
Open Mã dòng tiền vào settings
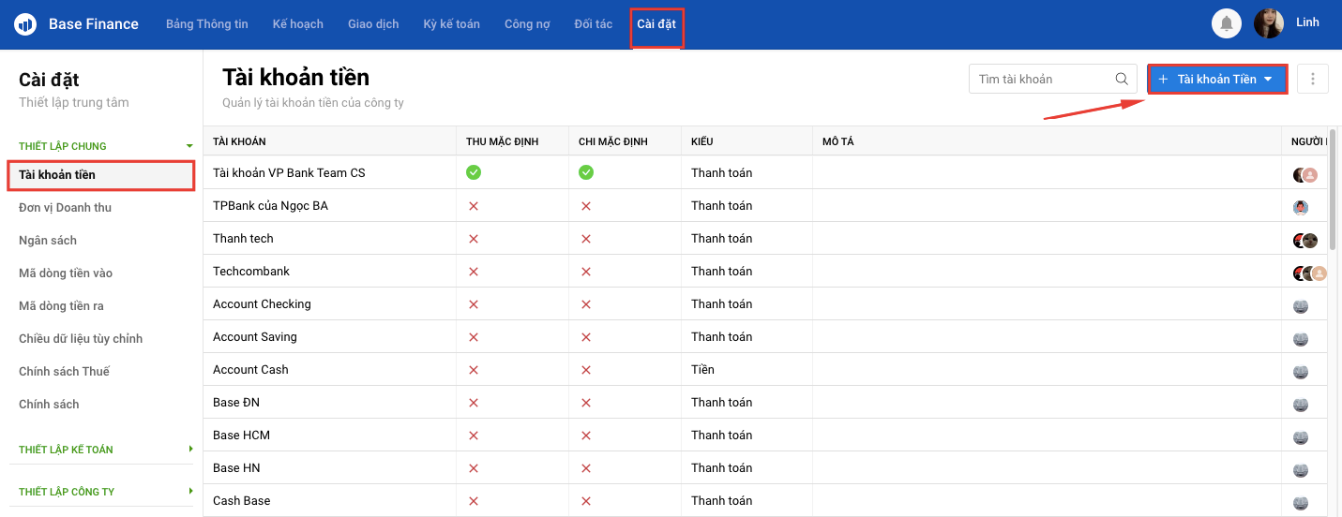click(66, 273)
